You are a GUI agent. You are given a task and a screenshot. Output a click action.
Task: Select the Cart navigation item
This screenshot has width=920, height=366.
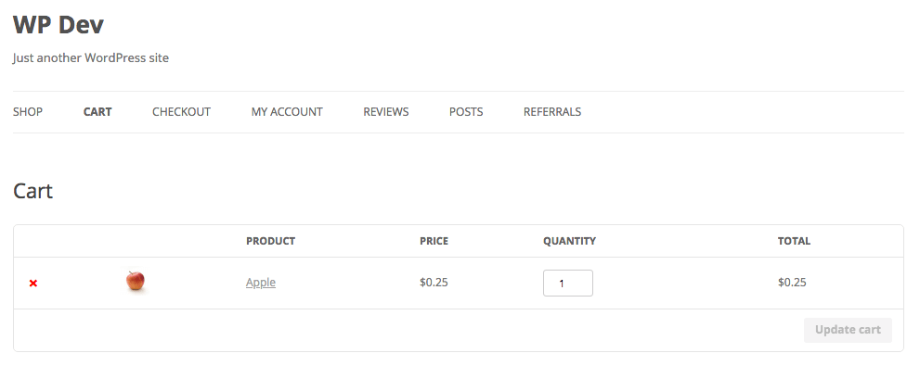pyautogui.click(x=97, y=112)
